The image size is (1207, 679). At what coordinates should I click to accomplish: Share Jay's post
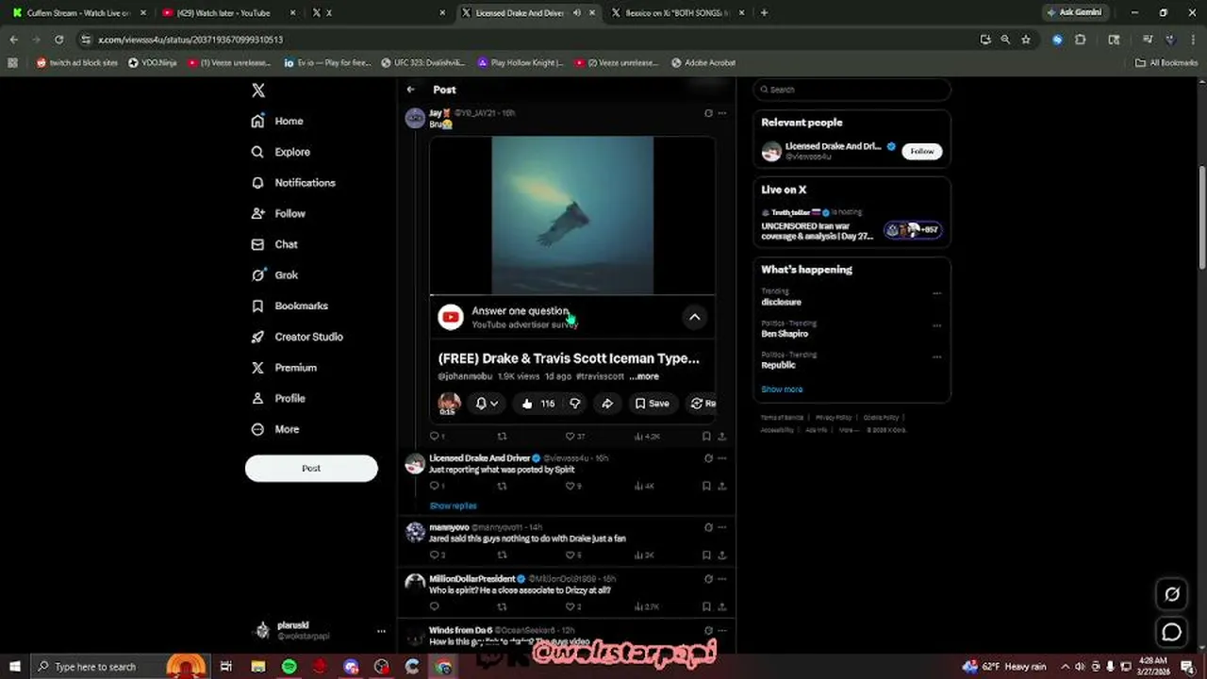[722, 436]
